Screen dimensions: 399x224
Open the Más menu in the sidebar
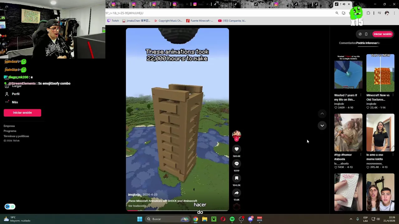click(x=12, y=102)
